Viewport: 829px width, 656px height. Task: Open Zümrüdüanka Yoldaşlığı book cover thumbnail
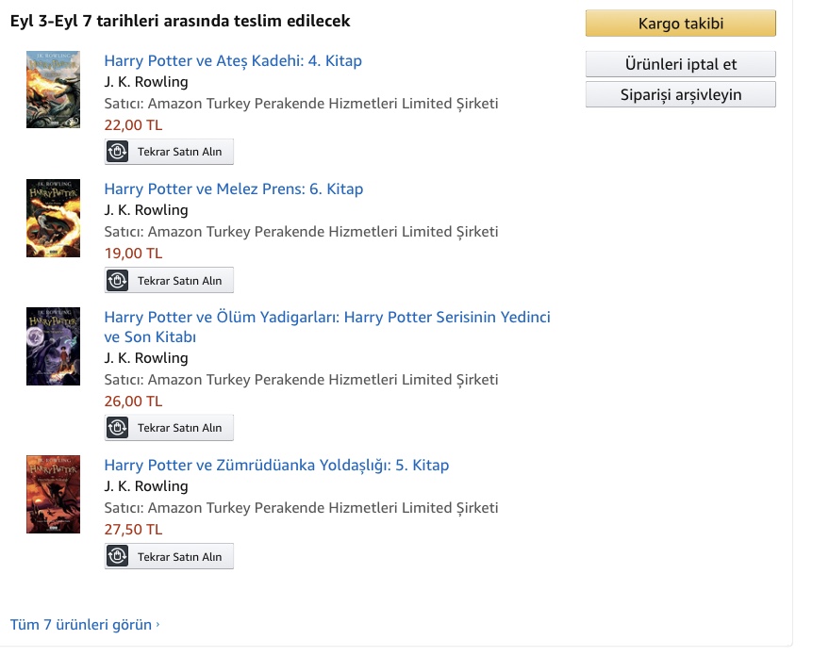53,495
